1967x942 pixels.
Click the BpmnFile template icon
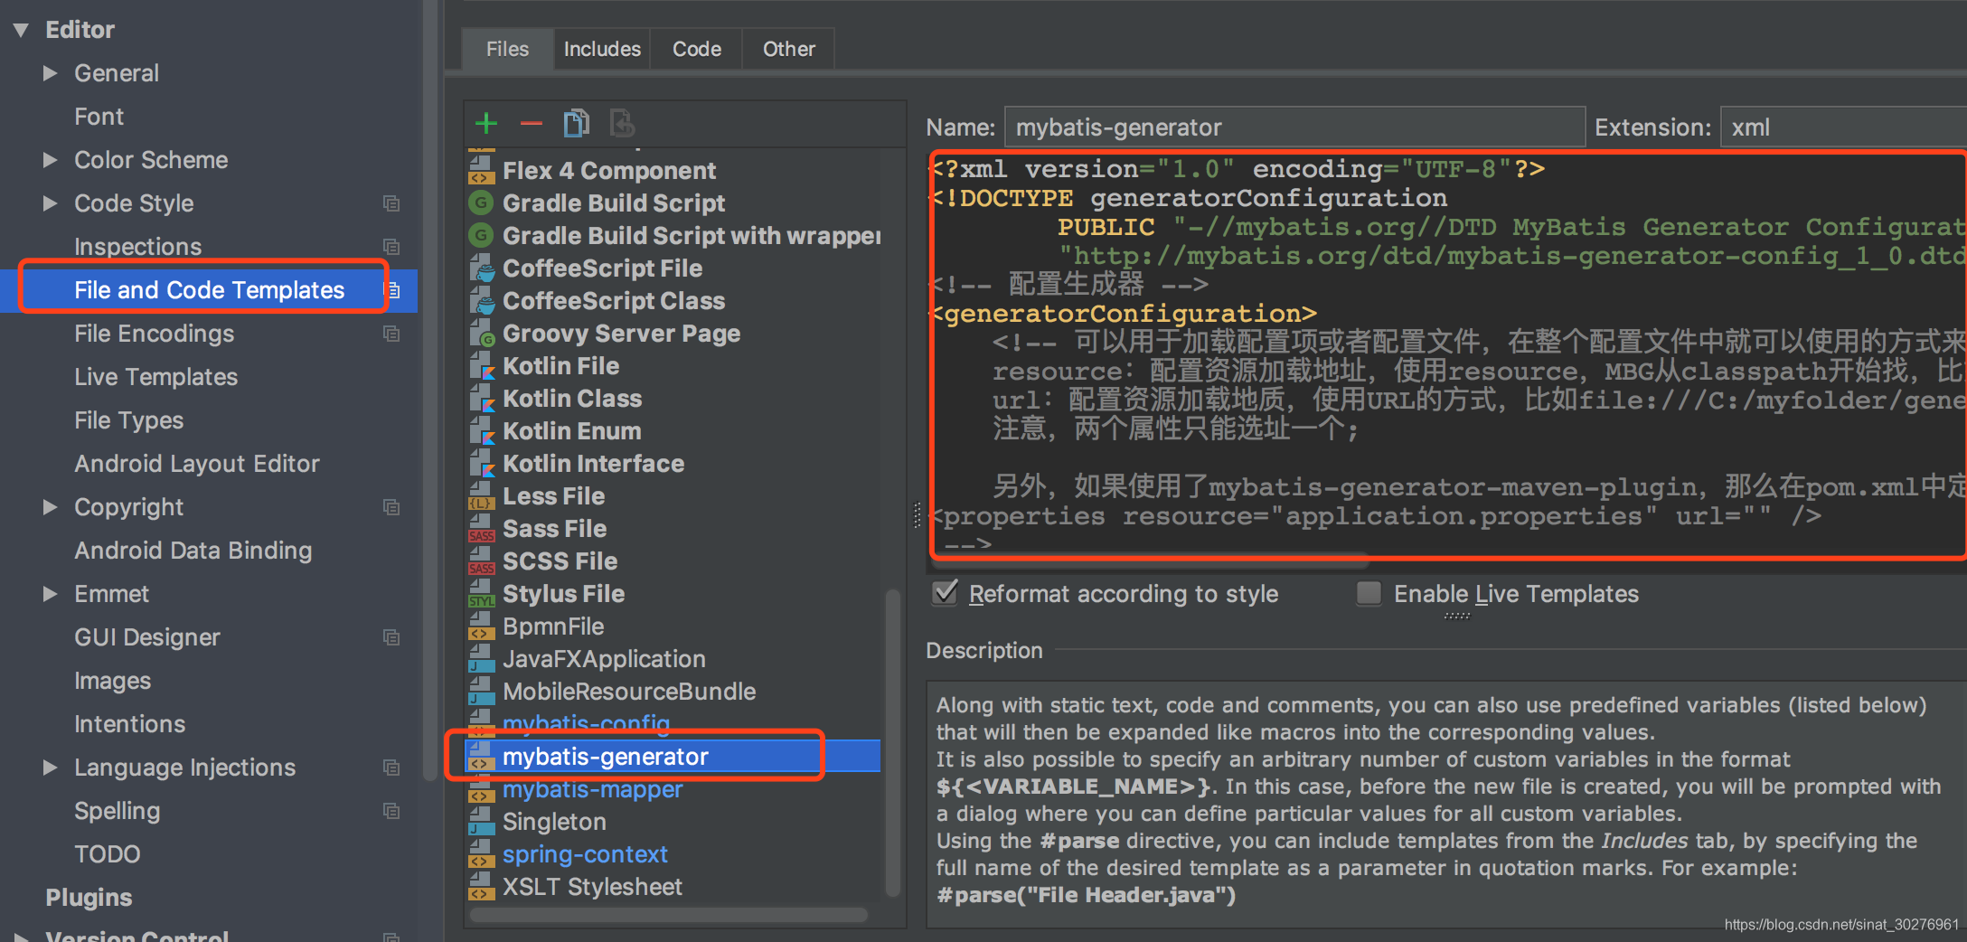tap(481, 626)
